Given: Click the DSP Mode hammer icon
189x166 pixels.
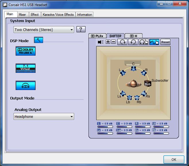Looking at the screenshot, I should [38, 40].
